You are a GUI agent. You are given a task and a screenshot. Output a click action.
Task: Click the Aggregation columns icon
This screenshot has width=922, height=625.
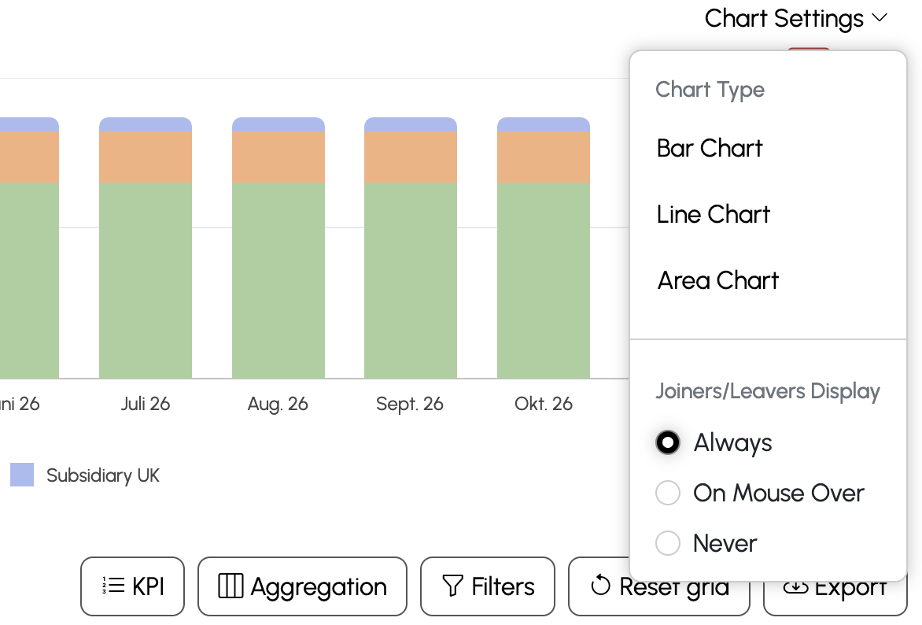pos(230,586)
